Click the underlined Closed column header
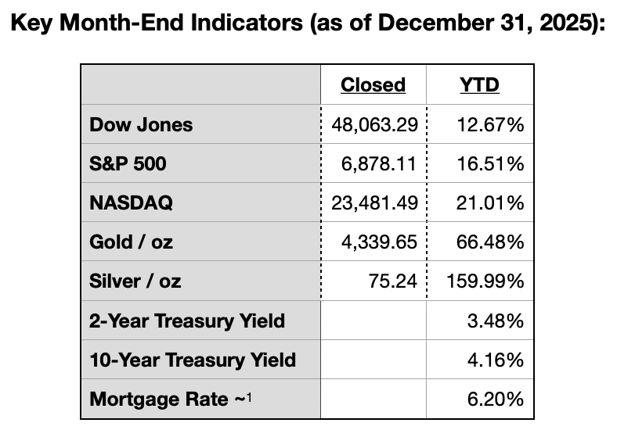 click(373, 85)
